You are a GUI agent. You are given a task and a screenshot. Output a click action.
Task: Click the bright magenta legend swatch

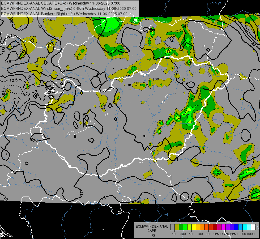click(224, 227)
